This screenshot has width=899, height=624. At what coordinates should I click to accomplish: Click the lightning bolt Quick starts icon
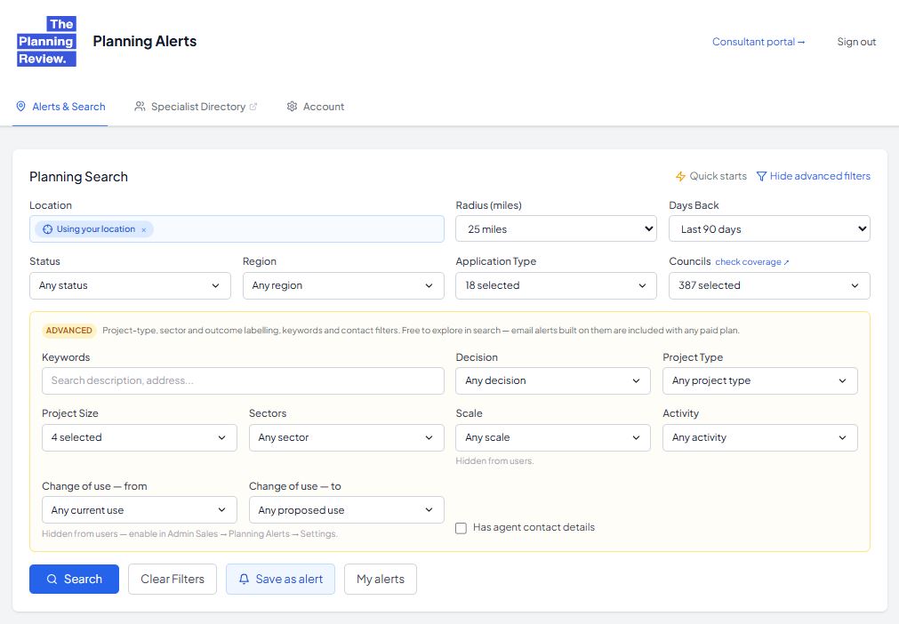coord(680,177)
